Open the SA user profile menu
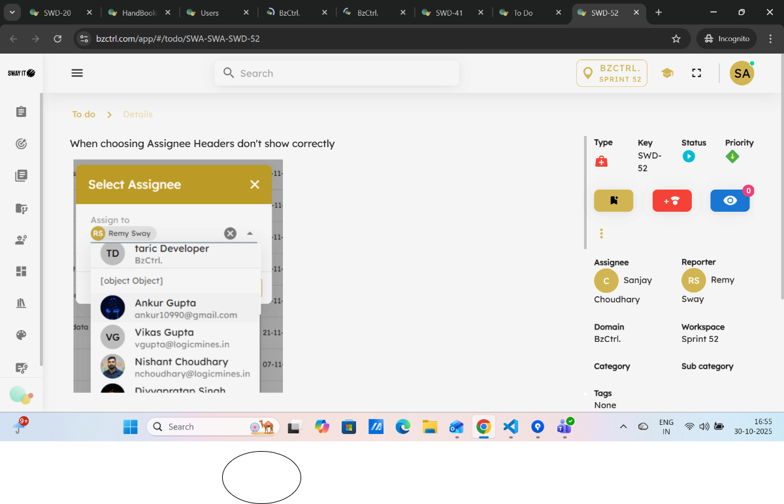Viewport: 784px width, 504px height. [742, 73]
